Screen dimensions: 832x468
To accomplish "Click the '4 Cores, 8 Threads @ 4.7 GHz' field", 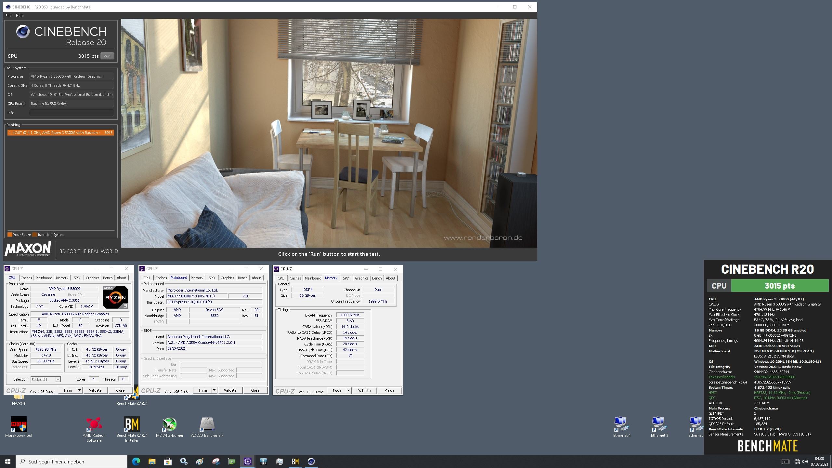I will (x=71, y=85).
